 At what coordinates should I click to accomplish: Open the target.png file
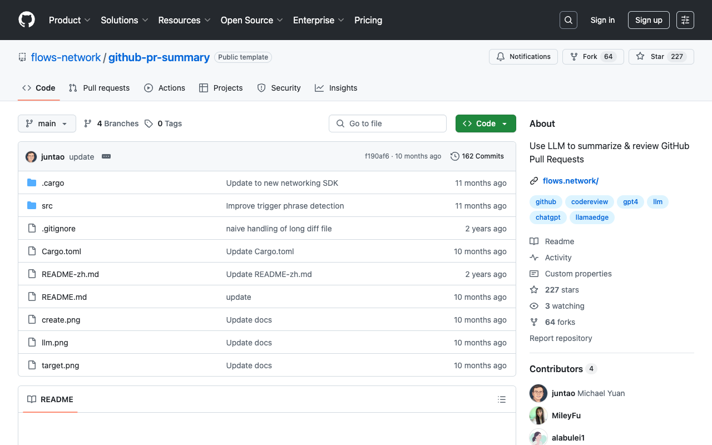pos(61,365)
